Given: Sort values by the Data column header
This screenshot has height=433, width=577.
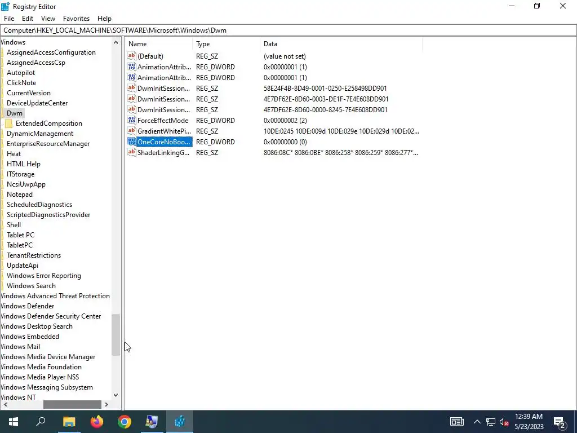Looking at the screenshot, I should 341,44.
